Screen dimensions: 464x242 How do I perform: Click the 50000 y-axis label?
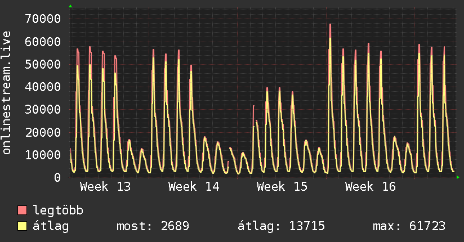point(43,64)
